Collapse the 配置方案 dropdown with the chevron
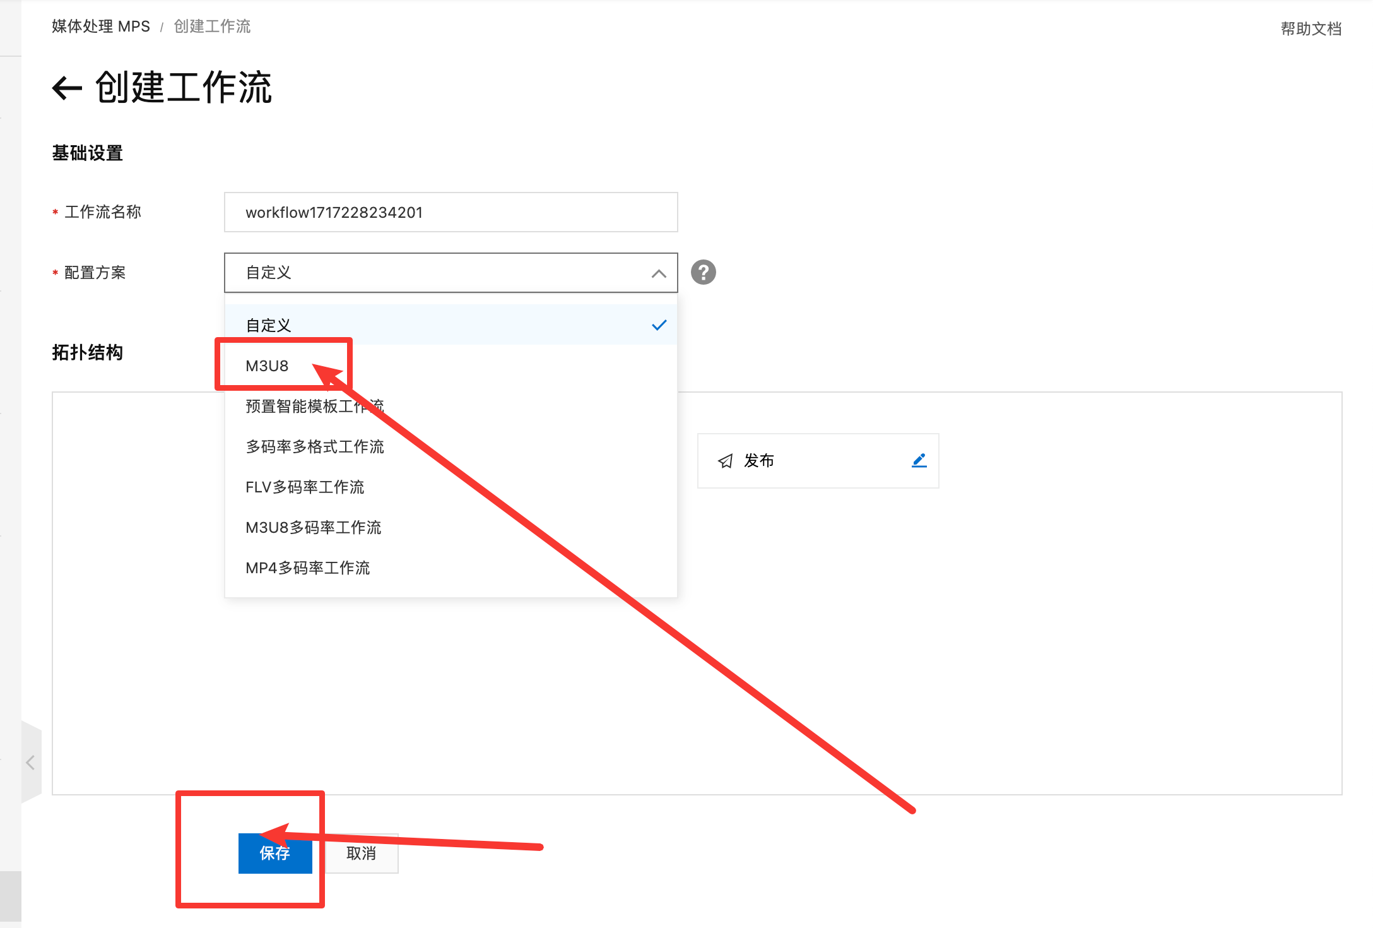Image resolution: width=1373 pixels, height=928 pixels. tap(658, 273)
